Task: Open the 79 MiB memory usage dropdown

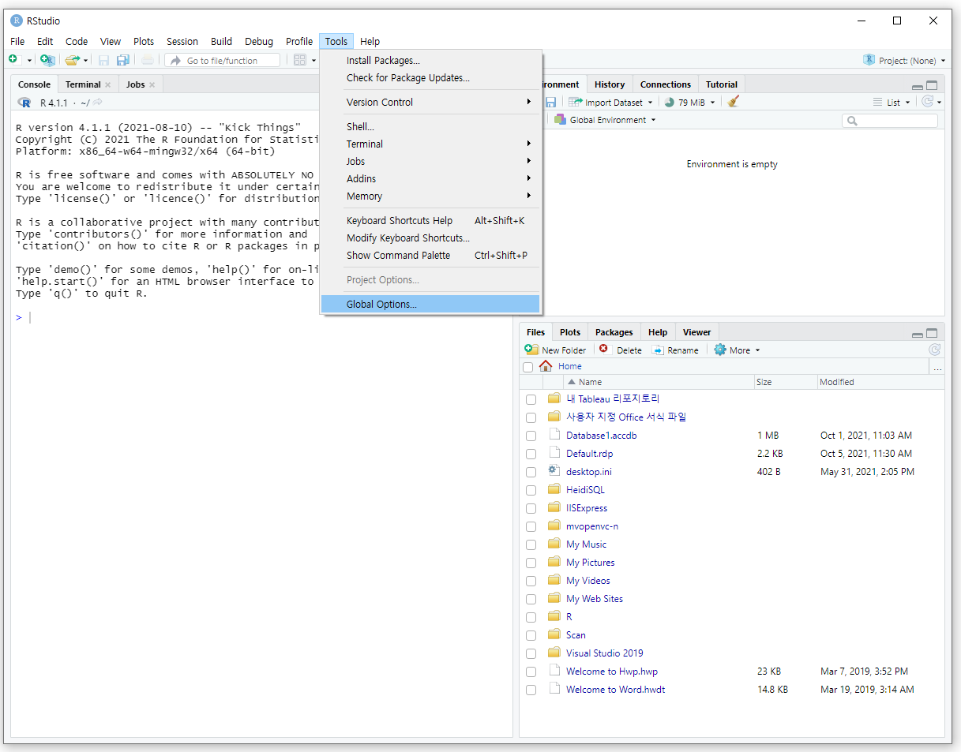Action: point(689,102)
